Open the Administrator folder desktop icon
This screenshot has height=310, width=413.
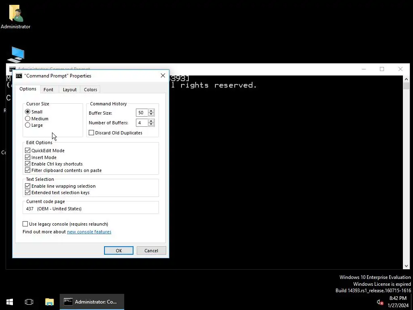16,16
